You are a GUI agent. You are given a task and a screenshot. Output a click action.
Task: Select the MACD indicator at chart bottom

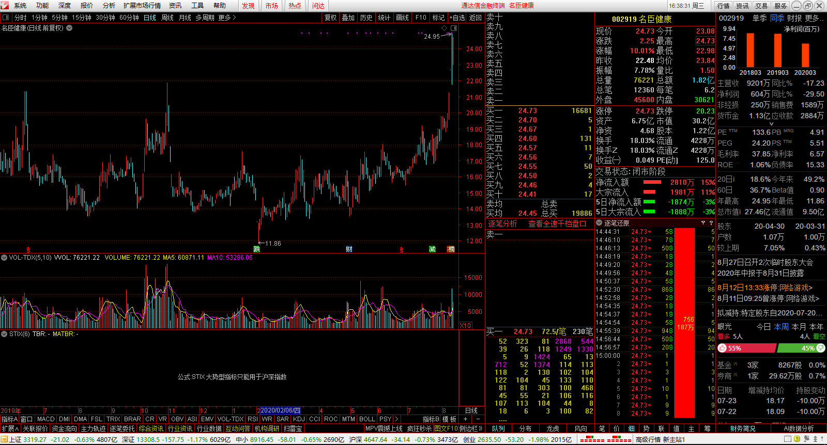pos(45,419)
